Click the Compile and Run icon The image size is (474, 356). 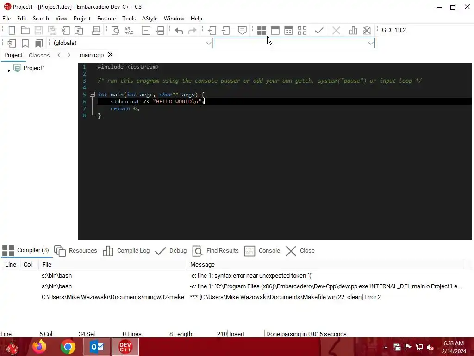point(289,30)
